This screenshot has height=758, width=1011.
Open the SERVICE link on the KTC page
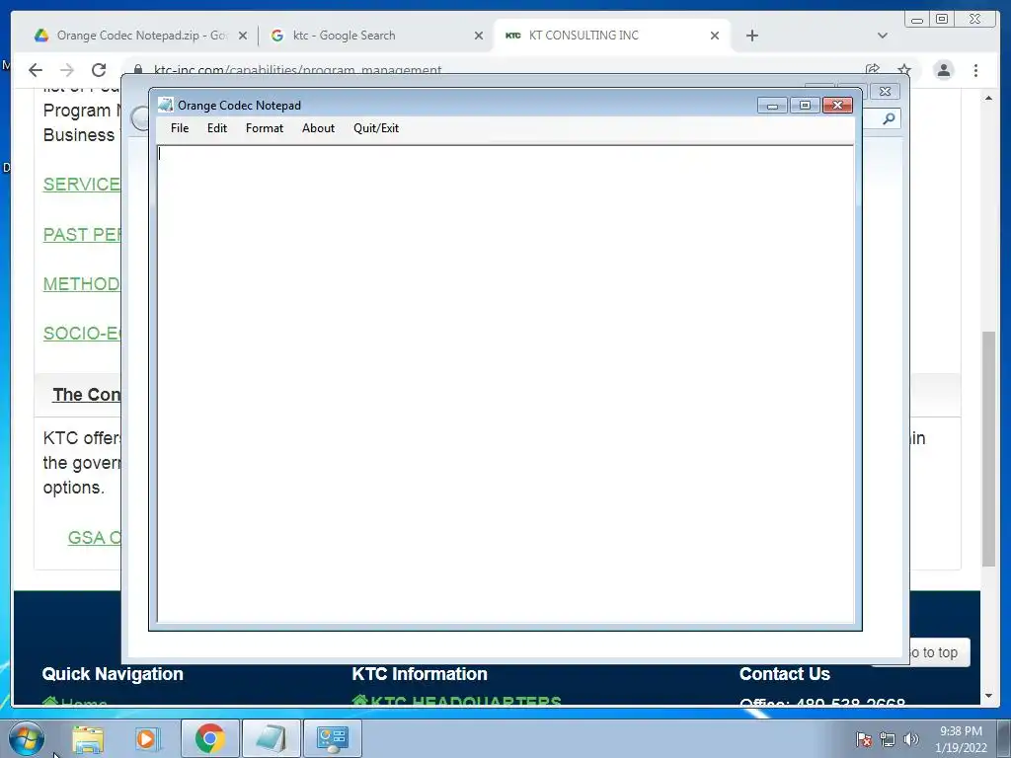coord(82,185)
